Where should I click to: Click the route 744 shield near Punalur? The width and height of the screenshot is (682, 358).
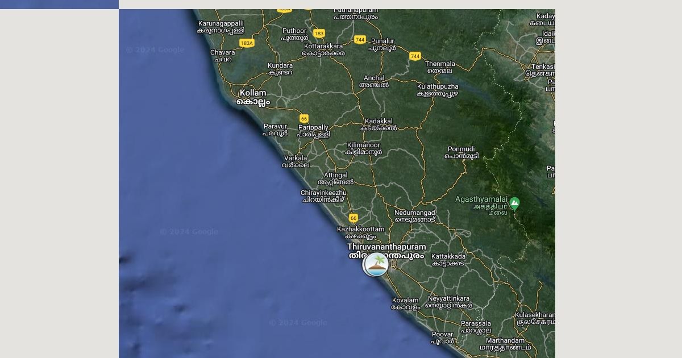click(360, 40)
